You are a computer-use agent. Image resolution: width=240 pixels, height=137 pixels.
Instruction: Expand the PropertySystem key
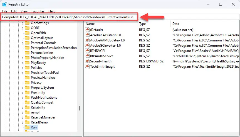coord(23,88)
